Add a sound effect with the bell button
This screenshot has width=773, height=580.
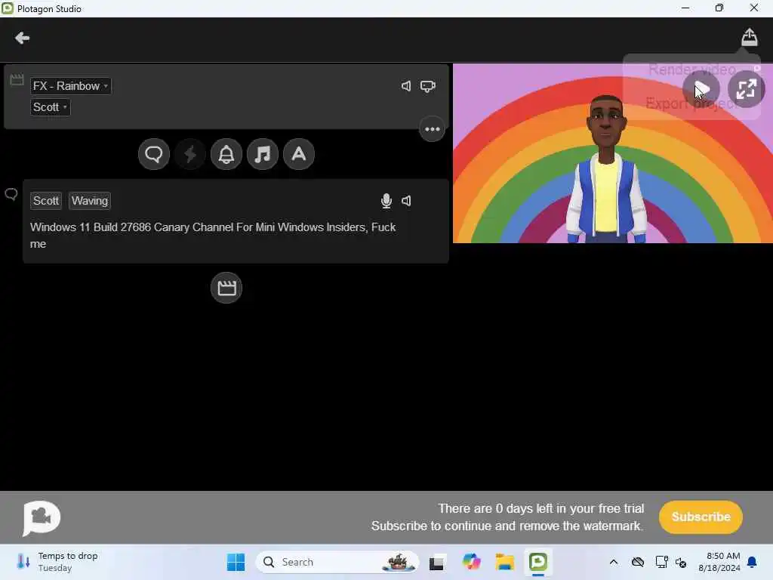point(226,154)
